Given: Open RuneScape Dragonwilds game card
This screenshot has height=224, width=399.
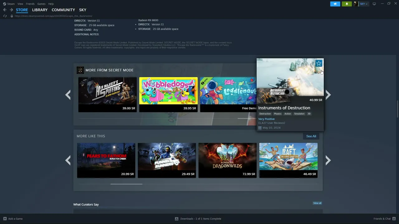Looking at the screenshot, I should point(228,160).
